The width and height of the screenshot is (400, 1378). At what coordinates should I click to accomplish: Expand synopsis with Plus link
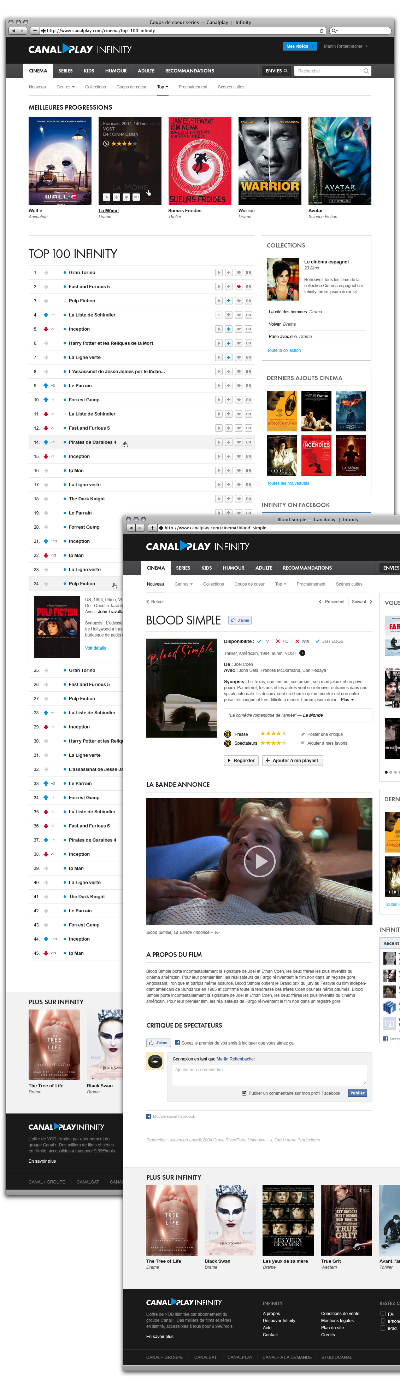tap(347, 700)
